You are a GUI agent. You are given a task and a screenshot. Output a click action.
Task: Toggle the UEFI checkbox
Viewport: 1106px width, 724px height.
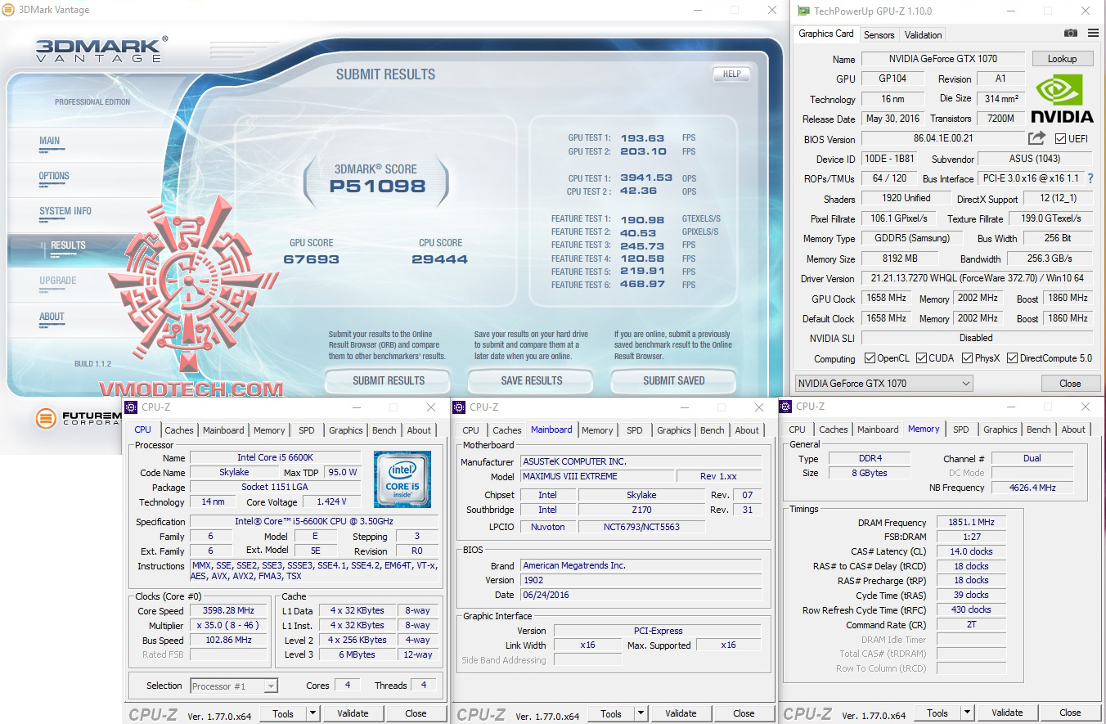click(x=1061, y=139)
